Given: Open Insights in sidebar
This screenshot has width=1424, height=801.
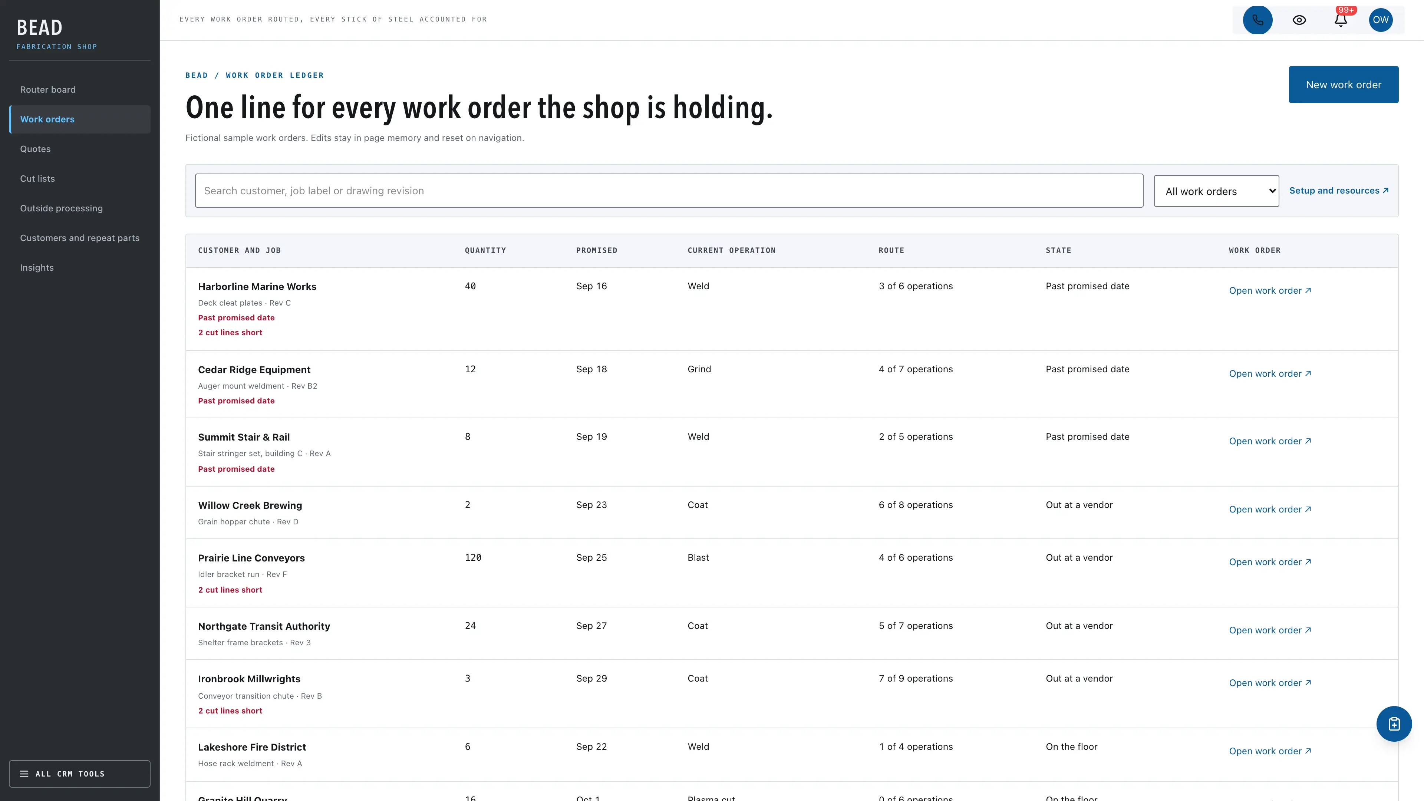Looking at the screenshot, I should tap(80, 267).
